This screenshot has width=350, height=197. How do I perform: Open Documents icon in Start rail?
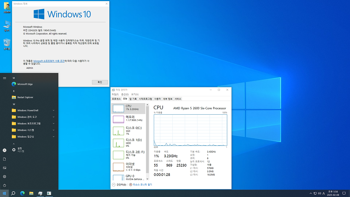tap(4, 159)
